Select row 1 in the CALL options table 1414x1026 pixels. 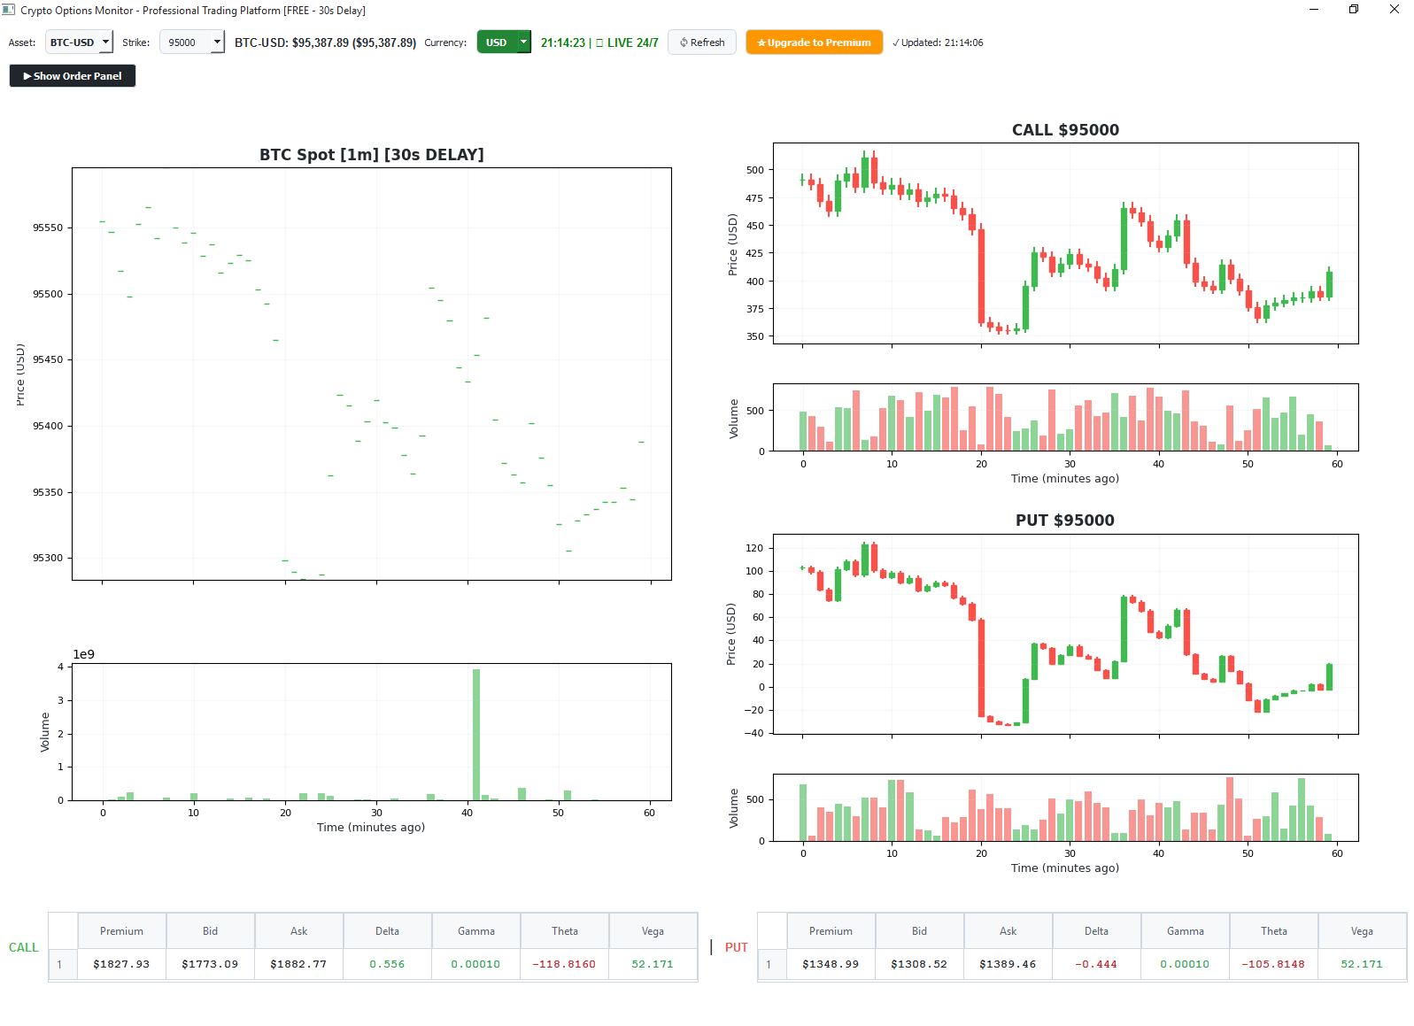click(62, 964)
